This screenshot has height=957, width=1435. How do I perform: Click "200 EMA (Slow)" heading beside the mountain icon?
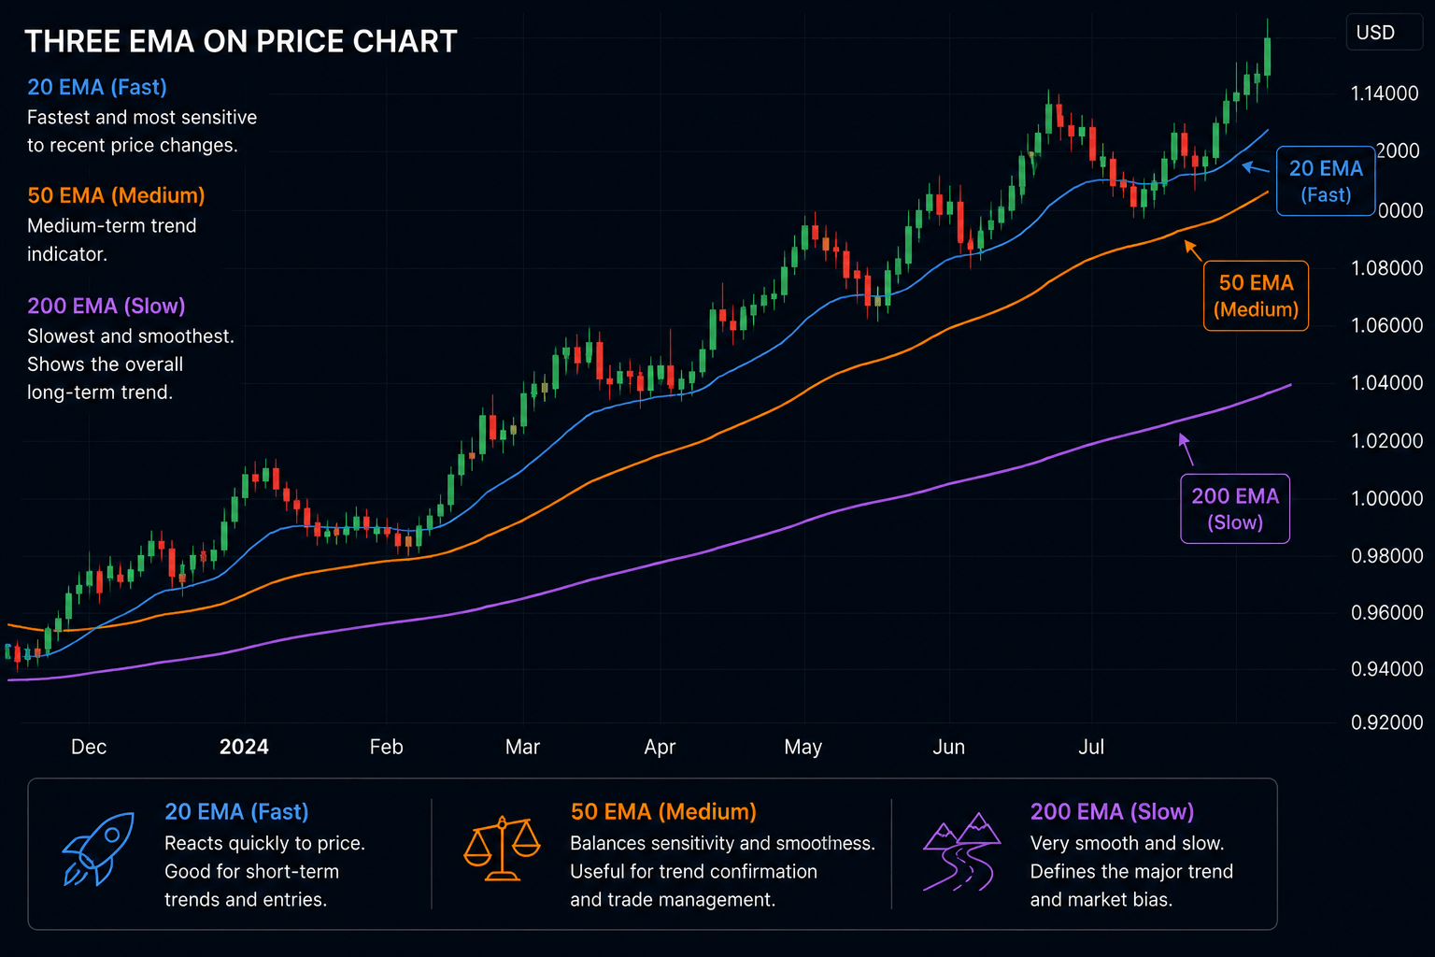point(1112,812)
